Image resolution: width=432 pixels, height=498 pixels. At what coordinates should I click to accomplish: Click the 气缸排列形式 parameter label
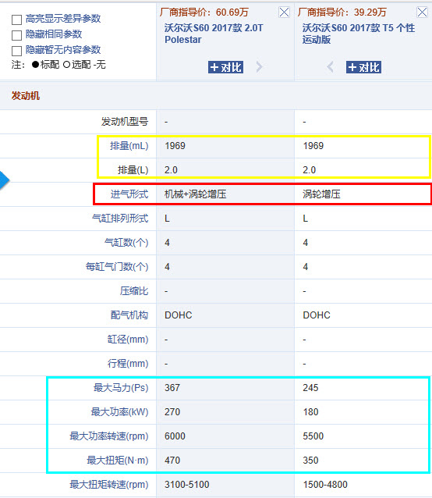coord(120,219)
